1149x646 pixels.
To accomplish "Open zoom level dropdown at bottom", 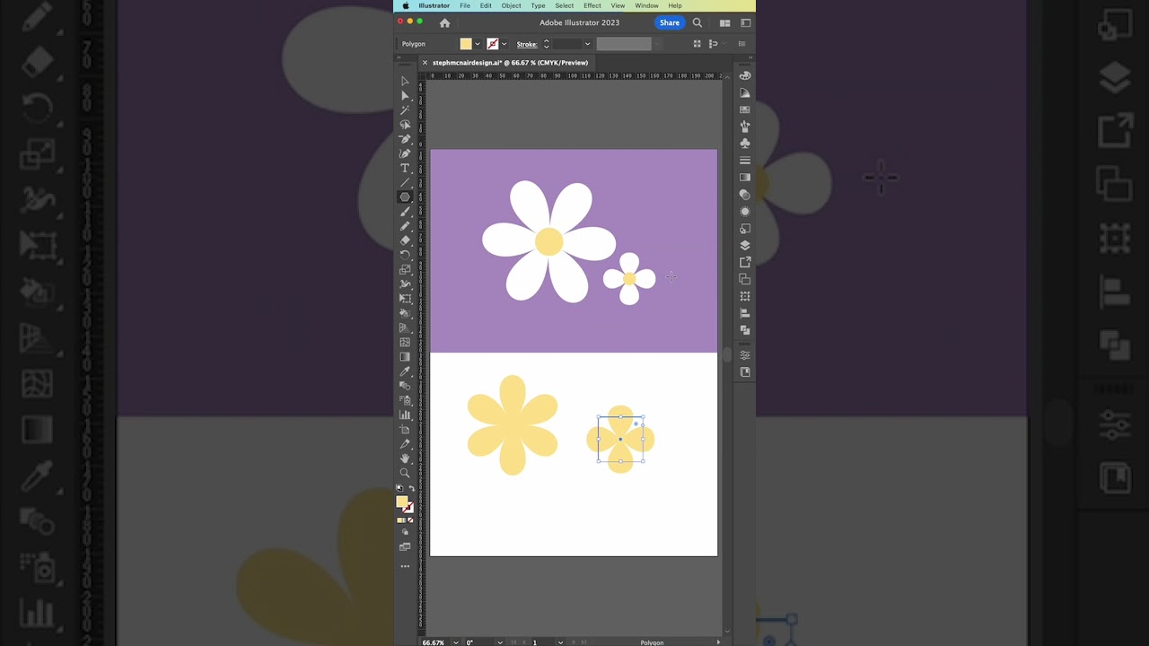I will pyautogui.click(x=456, y=642).
